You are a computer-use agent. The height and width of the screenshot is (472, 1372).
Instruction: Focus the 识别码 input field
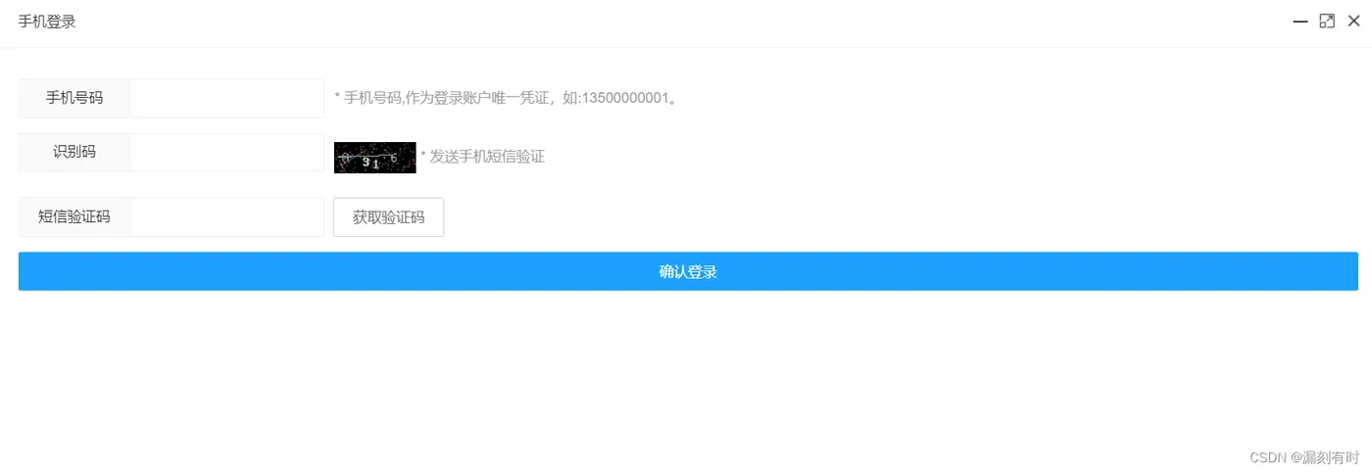pos(226,153)
